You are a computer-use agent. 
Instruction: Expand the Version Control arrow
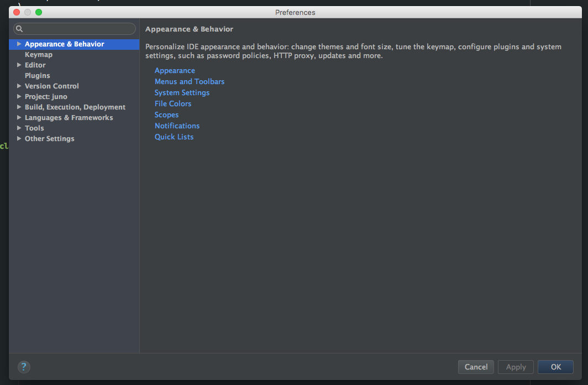19,86
